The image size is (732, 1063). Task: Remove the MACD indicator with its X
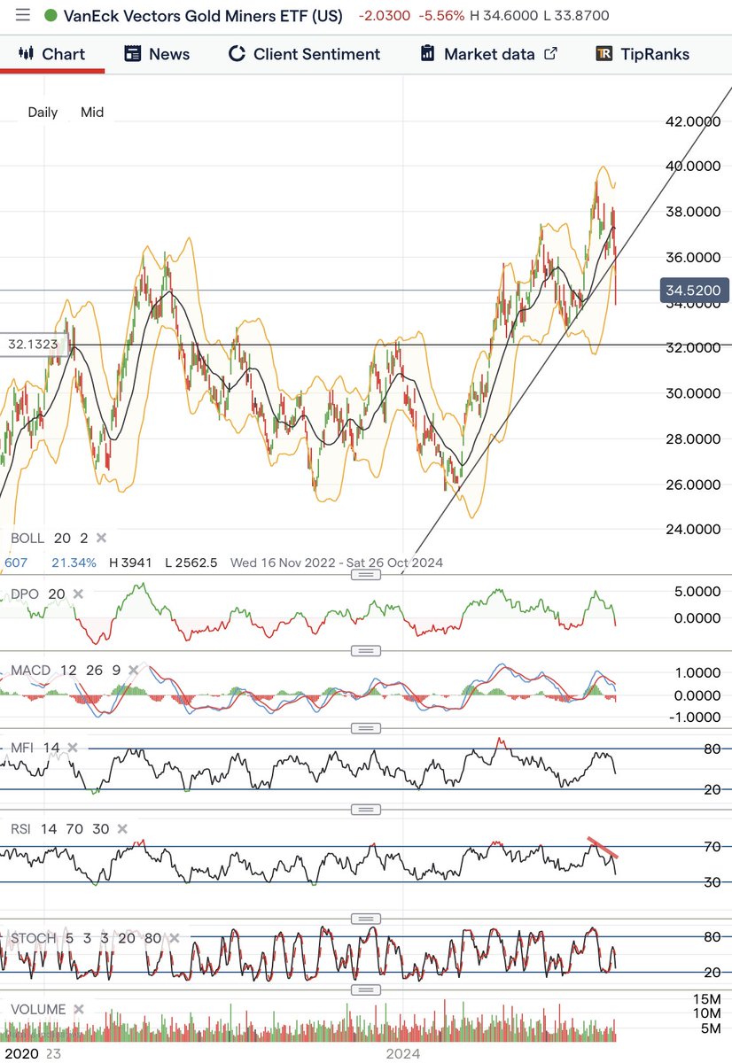click(x=133, y=670)
